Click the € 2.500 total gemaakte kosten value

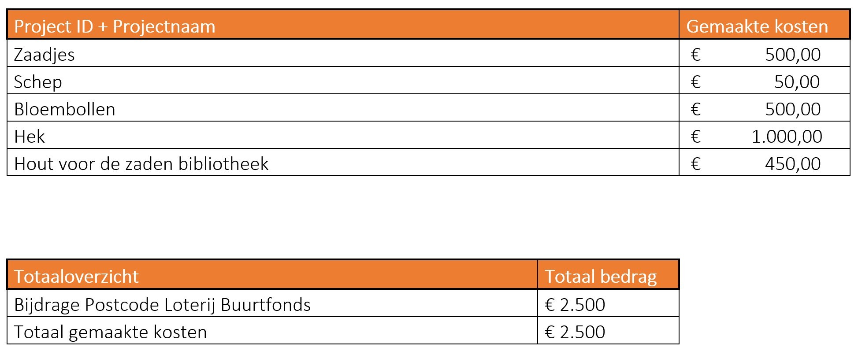click(x=575, y=332)
